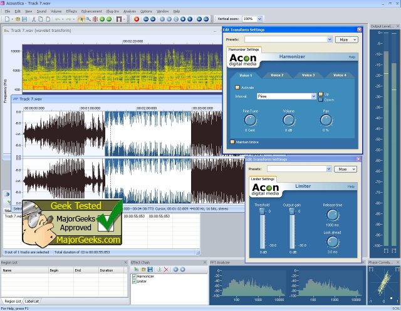This screenshot has height=311, width=401.
Task: Click the Harmonizer Settings tab
Action: pyautogui.click(x=244, y=49)
